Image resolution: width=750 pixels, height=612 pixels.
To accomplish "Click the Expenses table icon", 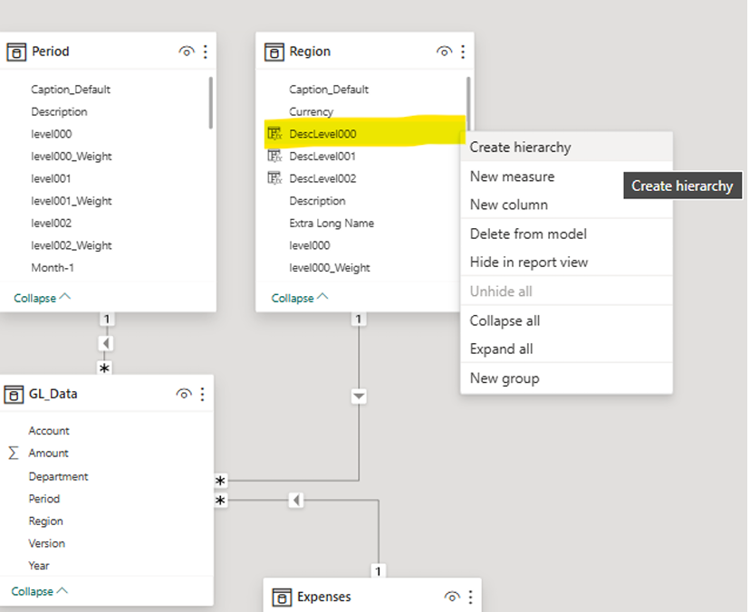I will pos(282,598).
